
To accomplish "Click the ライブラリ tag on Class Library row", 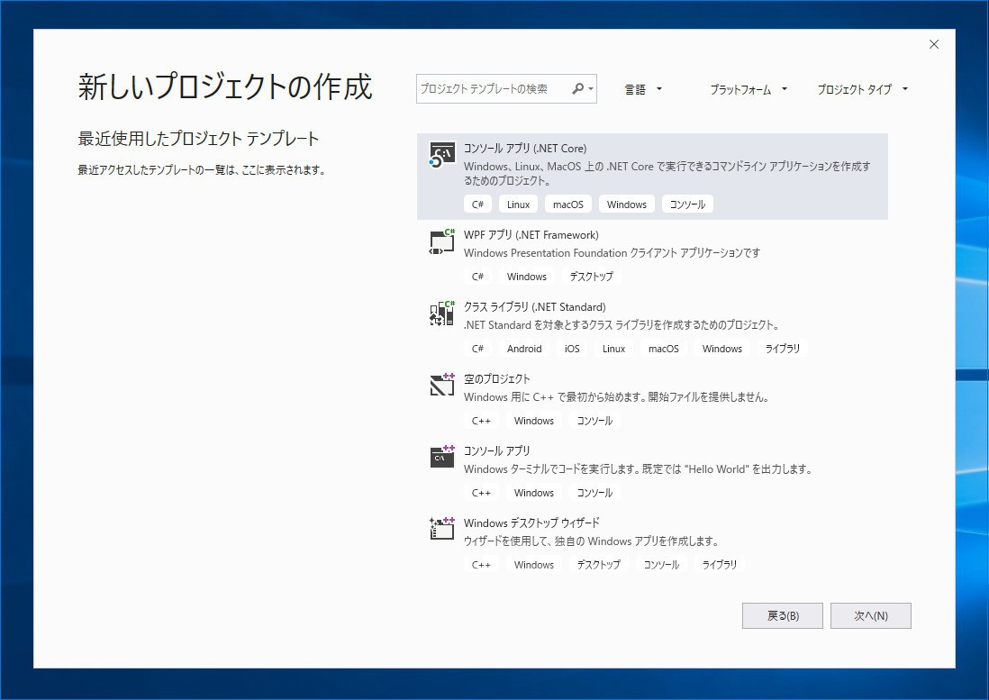I will 782,349.
